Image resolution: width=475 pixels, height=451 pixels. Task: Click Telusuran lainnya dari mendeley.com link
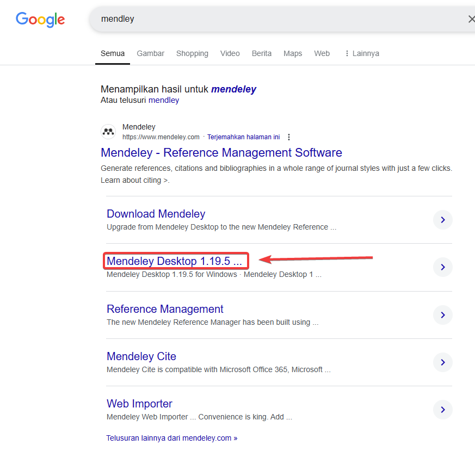pos(171,438)
